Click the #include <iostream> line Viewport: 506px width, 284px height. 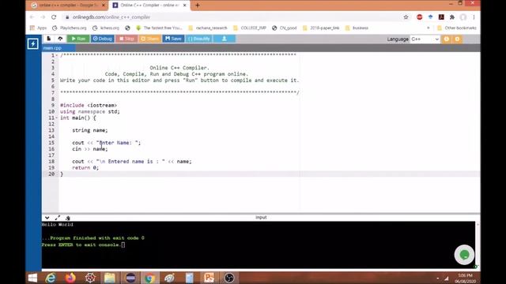click(89, 105)
